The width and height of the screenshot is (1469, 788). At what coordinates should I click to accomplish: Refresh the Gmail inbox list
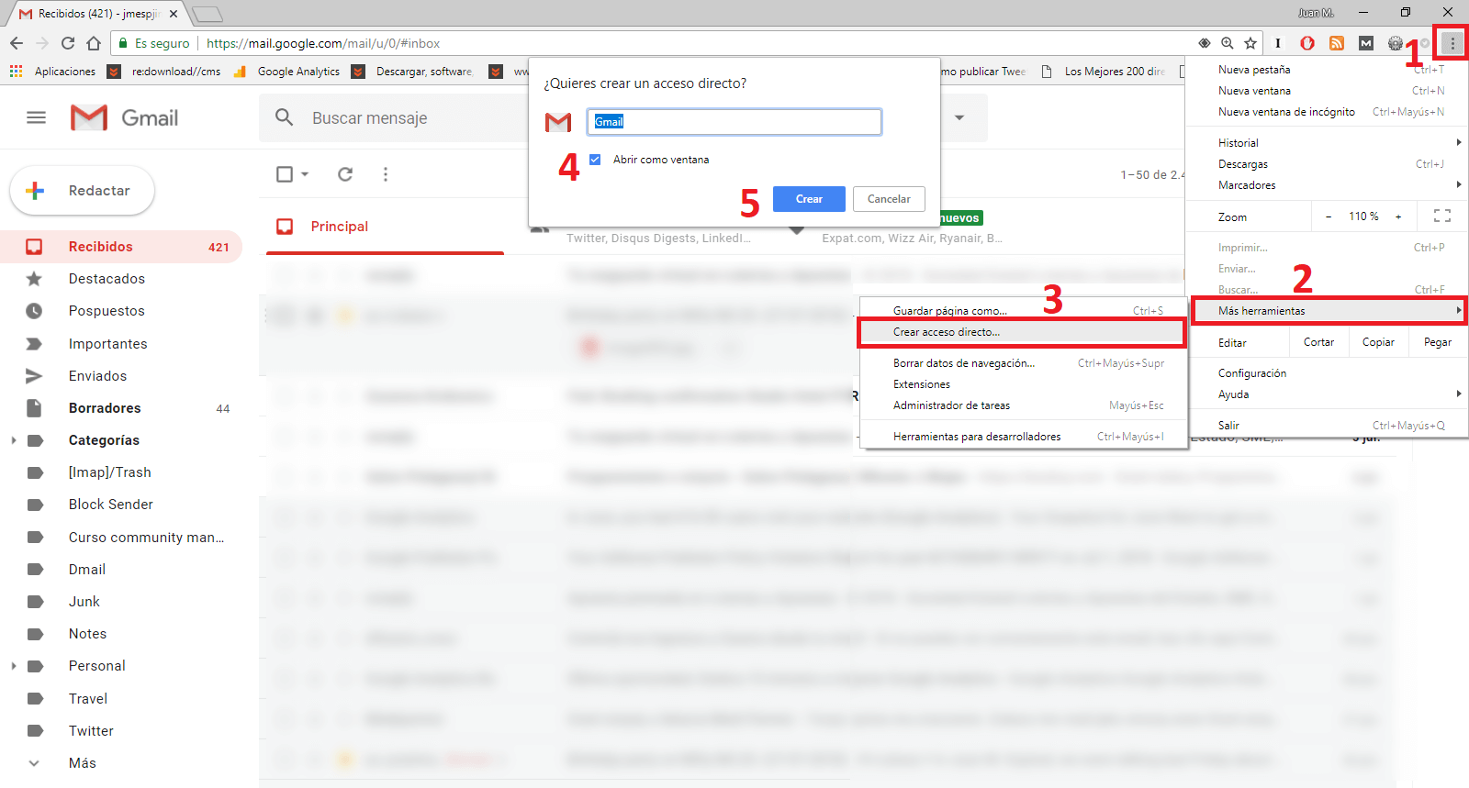pos(345,174)
